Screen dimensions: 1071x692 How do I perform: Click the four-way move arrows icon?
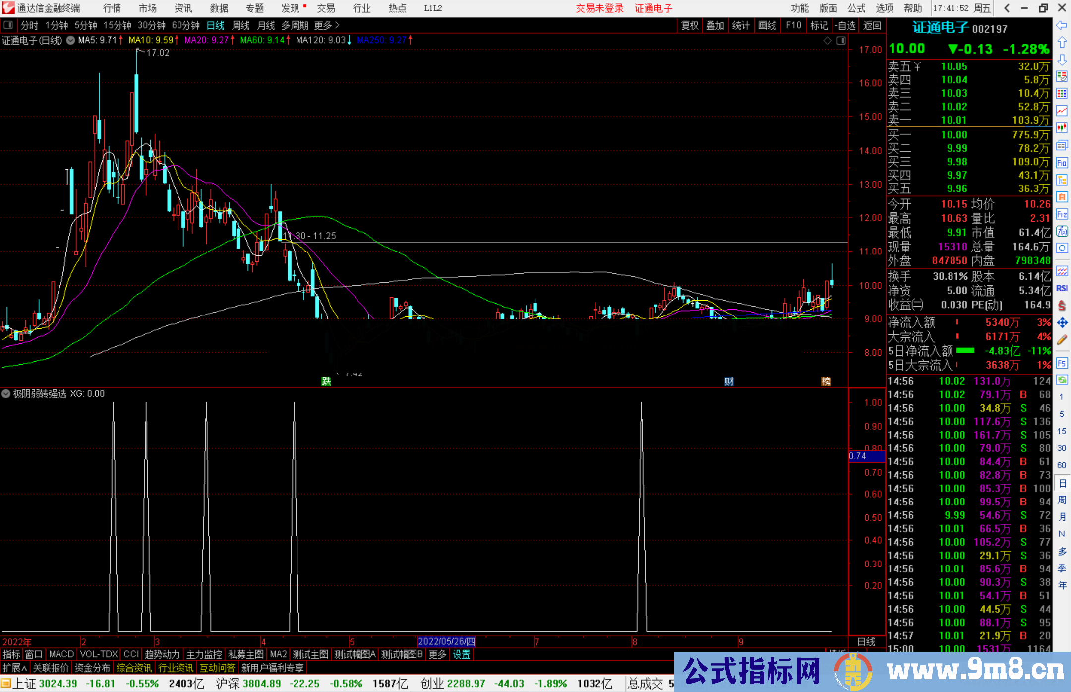[x=1062, y=323]
